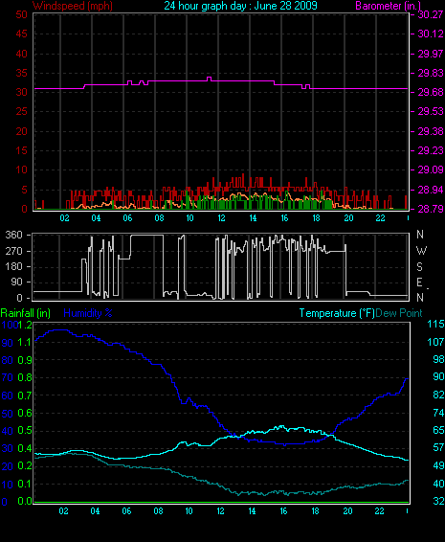Click the green 1.1 rainfall scale value
The height and width of the screenshot is (542, 445).
(25, 342)
